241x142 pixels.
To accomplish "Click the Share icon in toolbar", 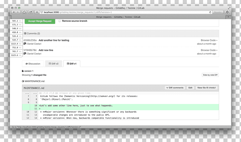I will [x=31, y=12].
